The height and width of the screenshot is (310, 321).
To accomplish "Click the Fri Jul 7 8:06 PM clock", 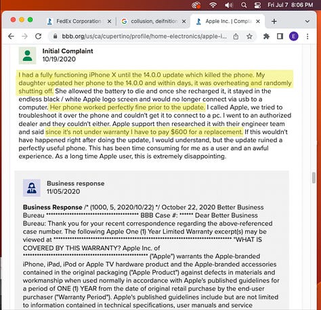I will (291, 5).
